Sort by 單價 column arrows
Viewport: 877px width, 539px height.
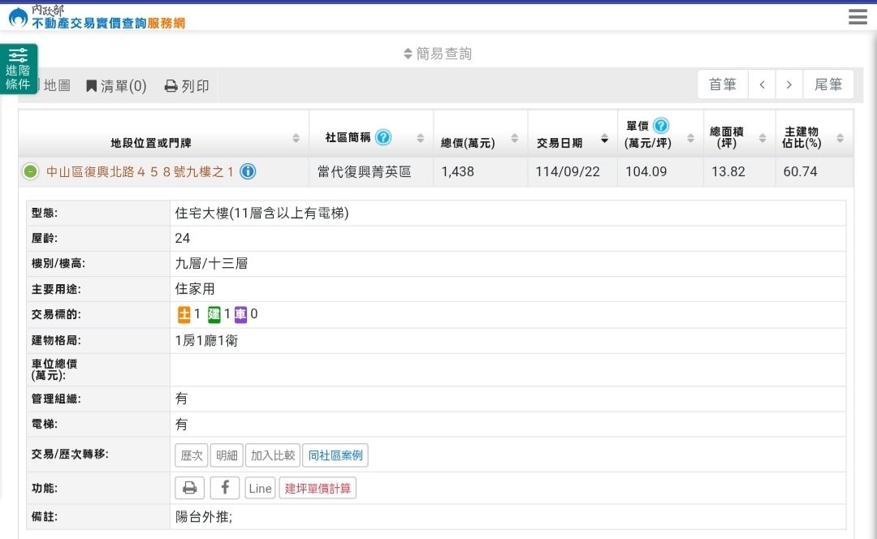(691, 137)
